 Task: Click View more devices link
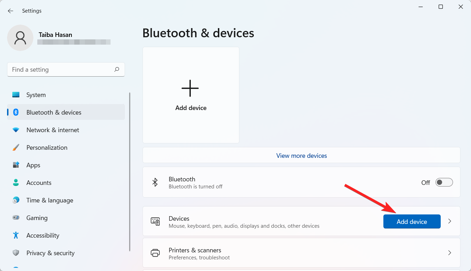click(301, 155)
